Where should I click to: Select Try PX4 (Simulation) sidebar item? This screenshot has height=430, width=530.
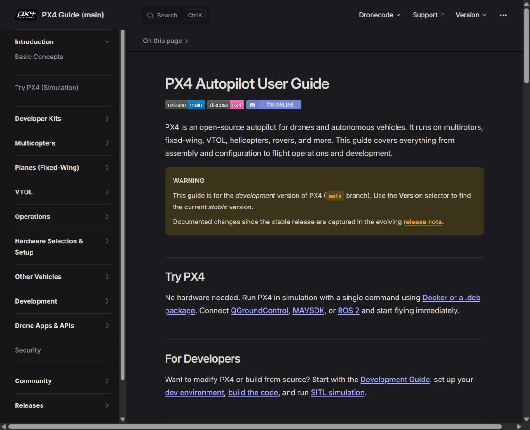pyautogui.click(x=47, y=88)
